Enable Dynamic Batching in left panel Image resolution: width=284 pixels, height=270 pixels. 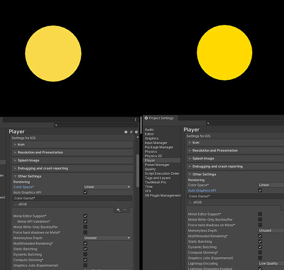[x=85, y=254]
